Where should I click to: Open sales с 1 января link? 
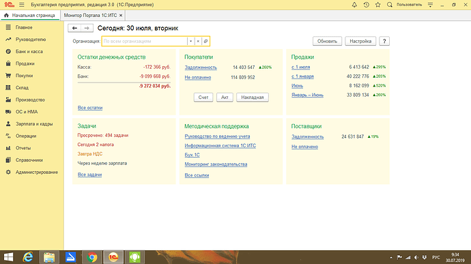tap(302, 76)
